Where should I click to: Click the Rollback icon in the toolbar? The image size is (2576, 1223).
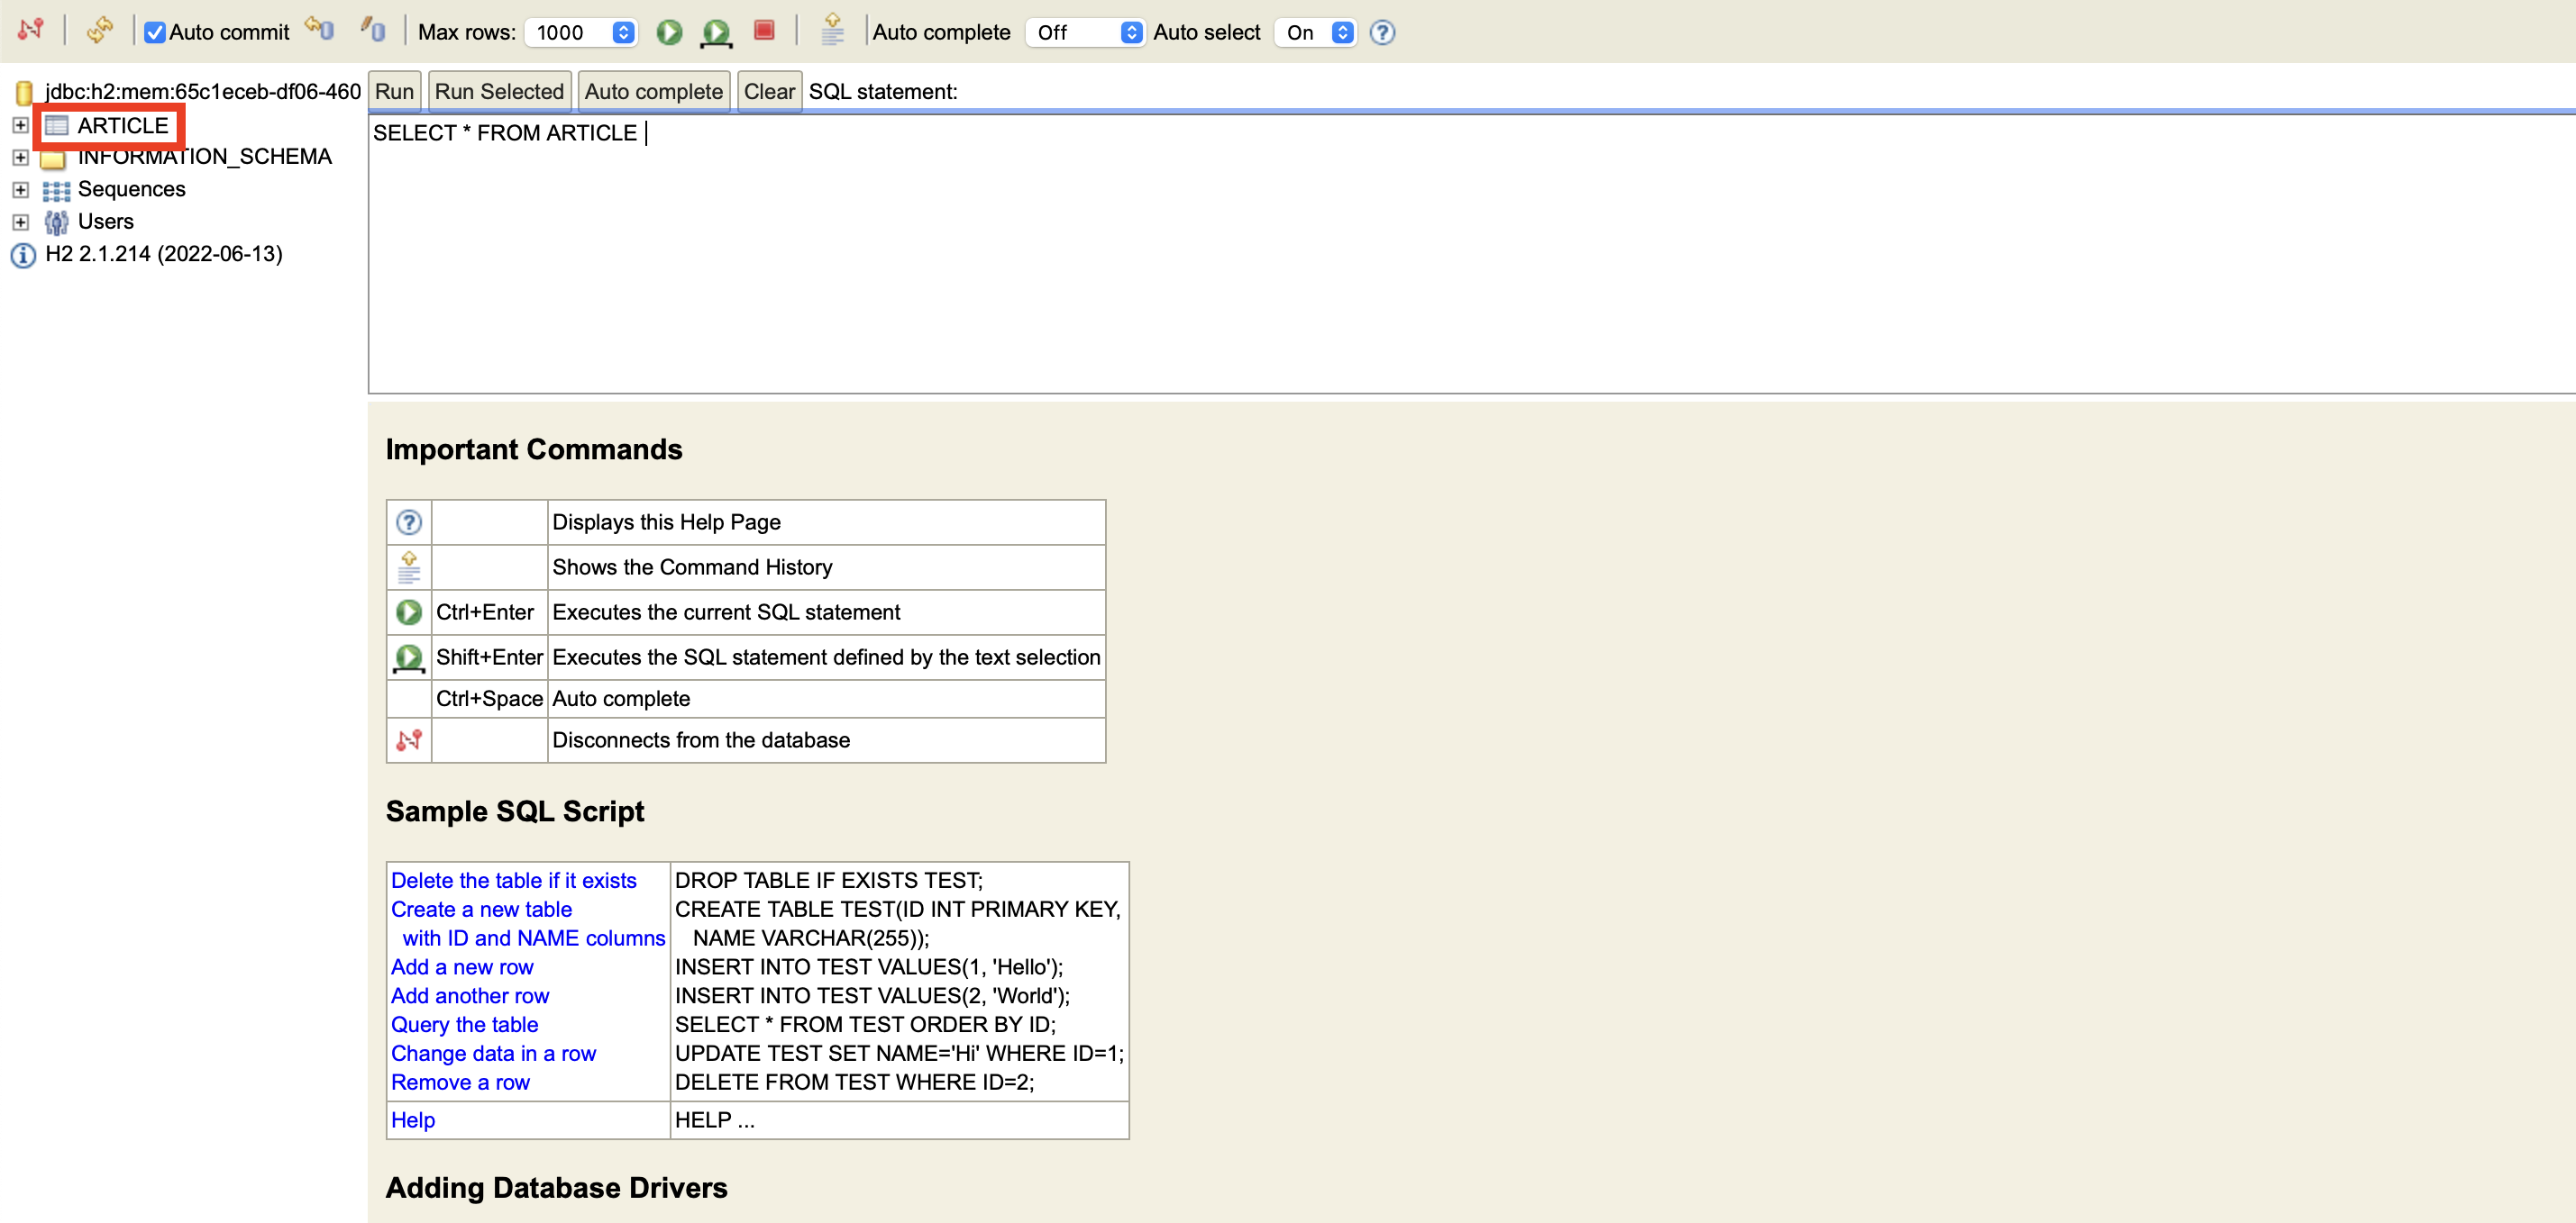point(320,30)
